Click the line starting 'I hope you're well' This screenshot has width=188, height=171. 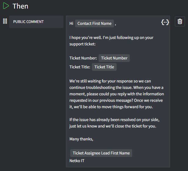coord(111,38)
